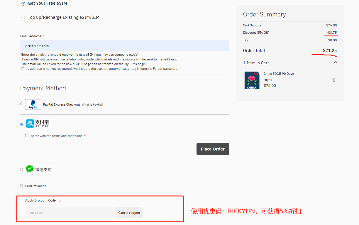Choose WeChat Pay radio button

pos(22,170)
